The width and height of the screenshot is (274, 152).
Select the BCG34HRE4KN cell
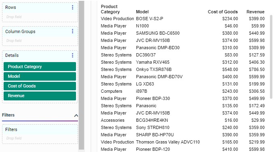152,120
